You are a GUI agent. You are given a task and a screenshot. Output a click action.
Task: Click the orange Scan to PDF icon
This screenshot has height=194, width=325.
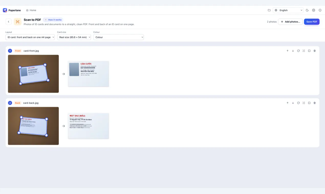[18, 22]
